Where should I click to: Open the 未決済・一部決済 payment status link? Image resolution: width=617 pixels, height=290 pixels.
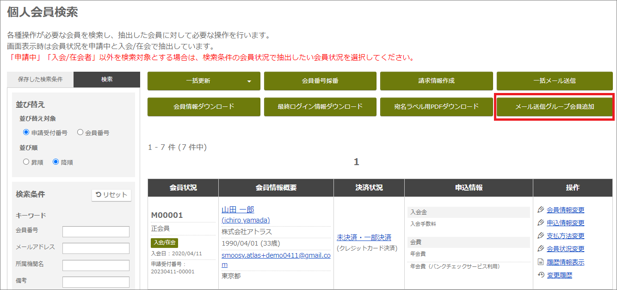[364, 237]
